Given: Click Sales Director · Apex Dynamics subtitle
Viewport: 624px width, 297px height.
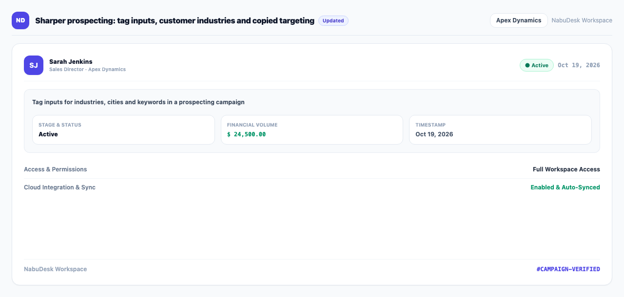Looking at the screenshot, I should tap(87, 70).
